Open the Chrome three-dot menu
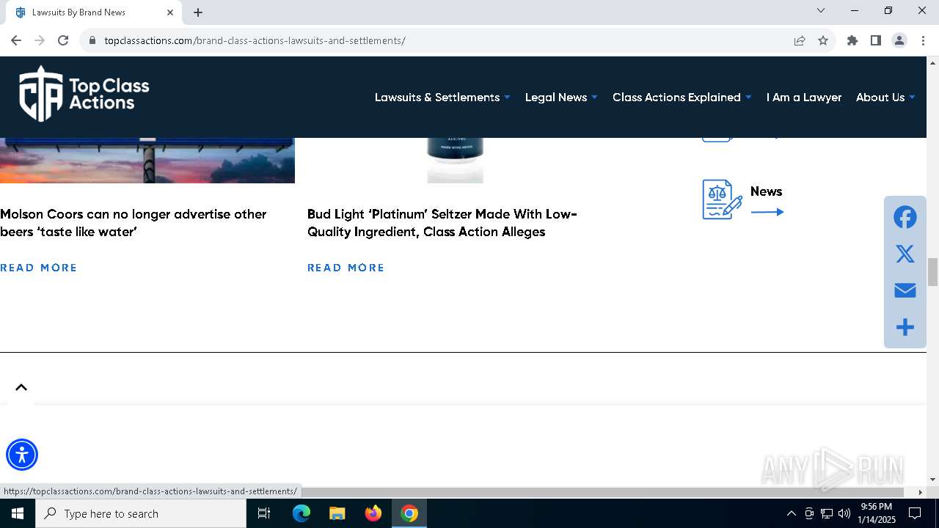This screenshot has height=528, width=939. pos(923,40)
